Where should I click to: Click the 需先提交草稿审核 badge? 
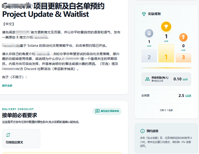[107, 111]
